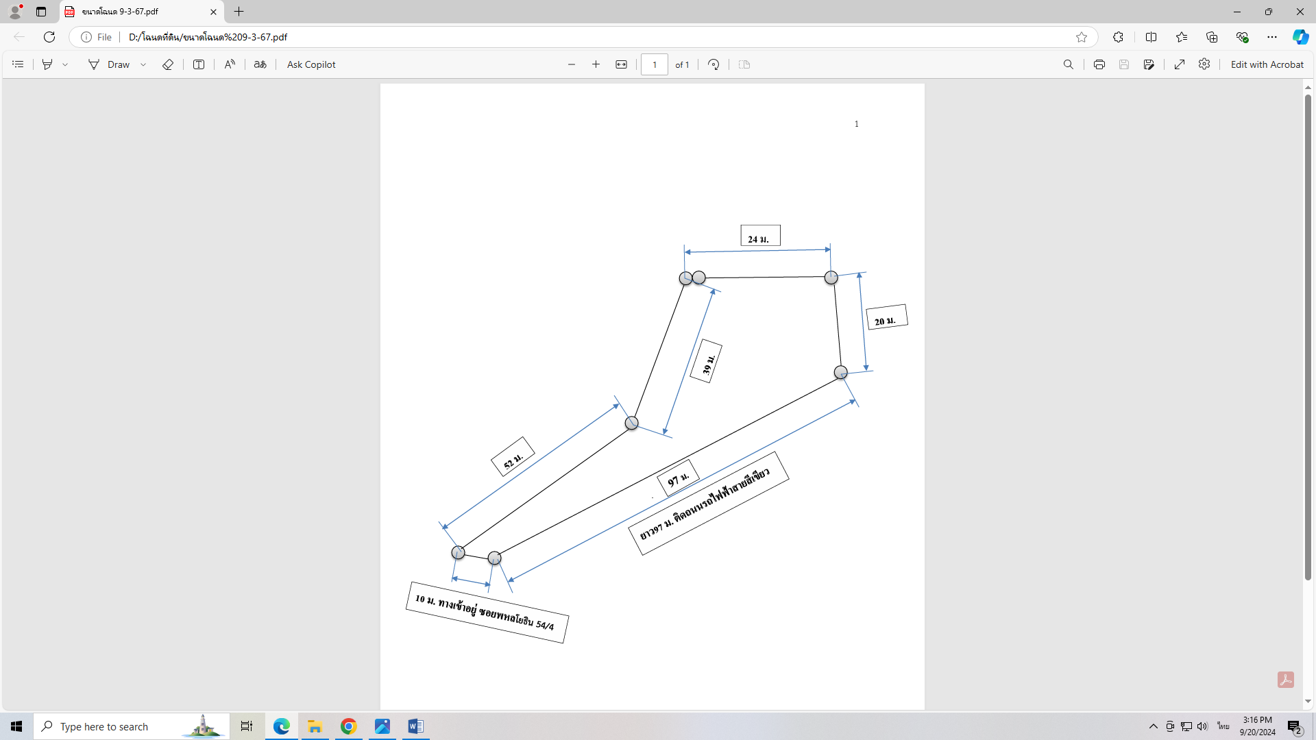Rotate the PDF page
Screen dimensions: 1316x740
click(714, 64)
